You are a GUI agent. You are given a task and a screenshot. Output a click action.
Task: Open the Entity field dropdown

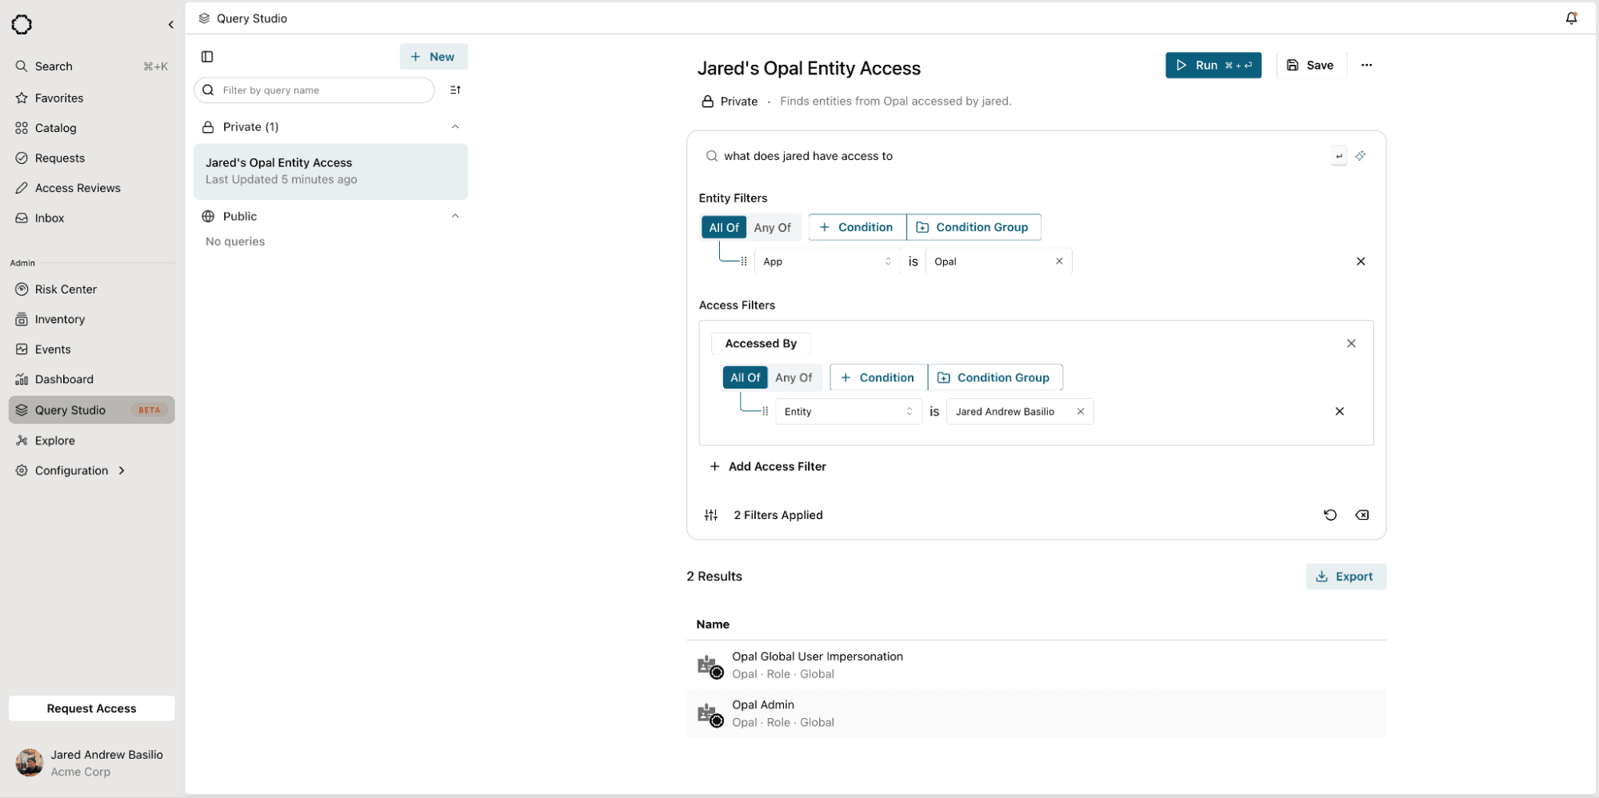849,412
